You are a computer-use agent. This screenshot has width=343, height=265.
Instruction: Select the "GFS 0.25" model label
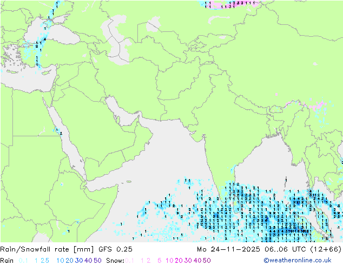point(115,249)
